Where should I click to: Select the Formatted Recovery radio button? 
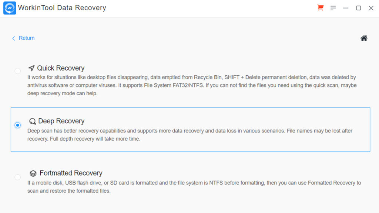tap(17, 177)
